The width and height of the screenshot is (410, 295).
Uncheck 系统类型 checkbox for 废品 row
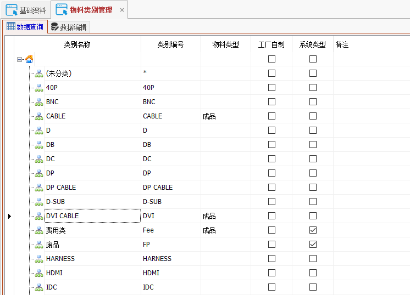pos(313,245)
